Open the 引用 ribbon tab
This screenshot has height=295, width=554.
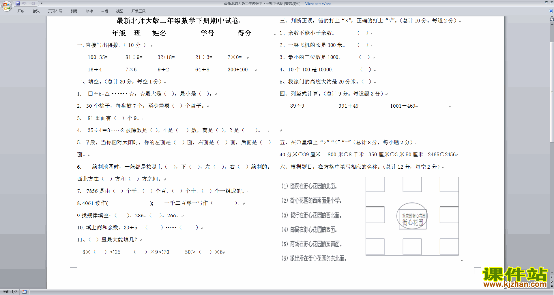(x=74, y=11)
